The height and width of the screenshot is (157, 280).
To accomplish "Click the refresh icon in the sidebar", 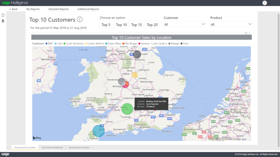I will [x=3, y=15].
